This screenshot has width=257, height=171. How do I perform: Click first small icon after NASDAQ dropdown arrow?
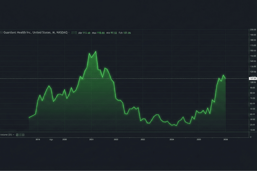(x=73, y=33)
